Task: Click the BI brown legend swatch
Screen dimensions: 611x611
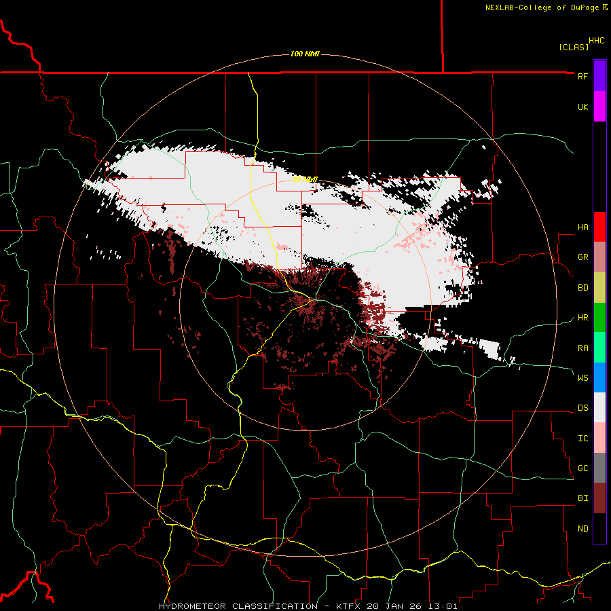Action: [599, 498]
